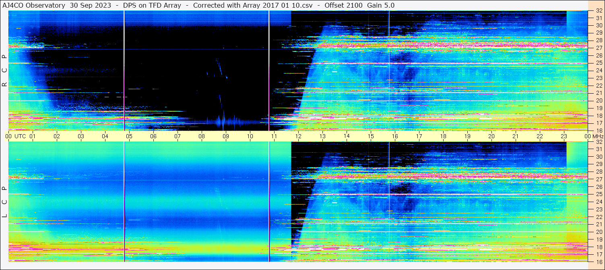Select the 02 hour label on the time axis

(x=57, y=136)
